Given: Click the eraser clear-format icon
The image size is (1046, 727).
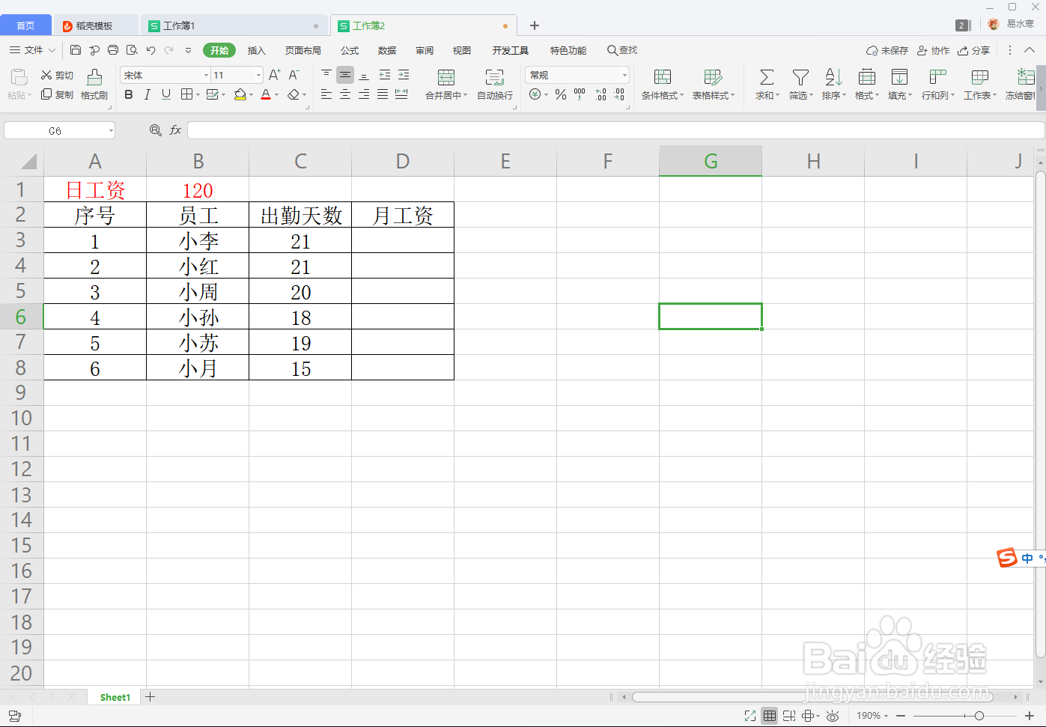Looking at the screenshot, I should pyautogui.click(x=294, y=94).
